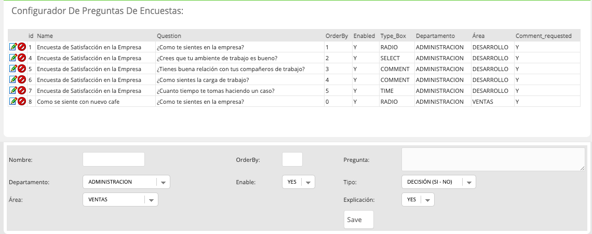The width and height of the screenshot is (592, 234).
Task: Expand the Área dropdown showing VENTAS
Action: (x=120, y=200)
